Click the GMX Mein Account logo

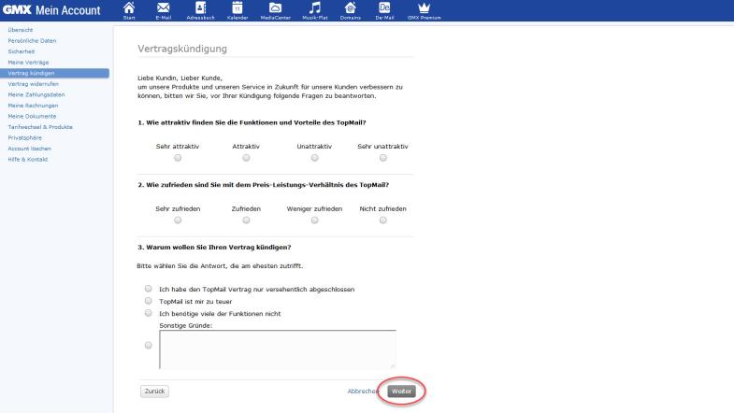pyautogui.click(x=51, y=10)
